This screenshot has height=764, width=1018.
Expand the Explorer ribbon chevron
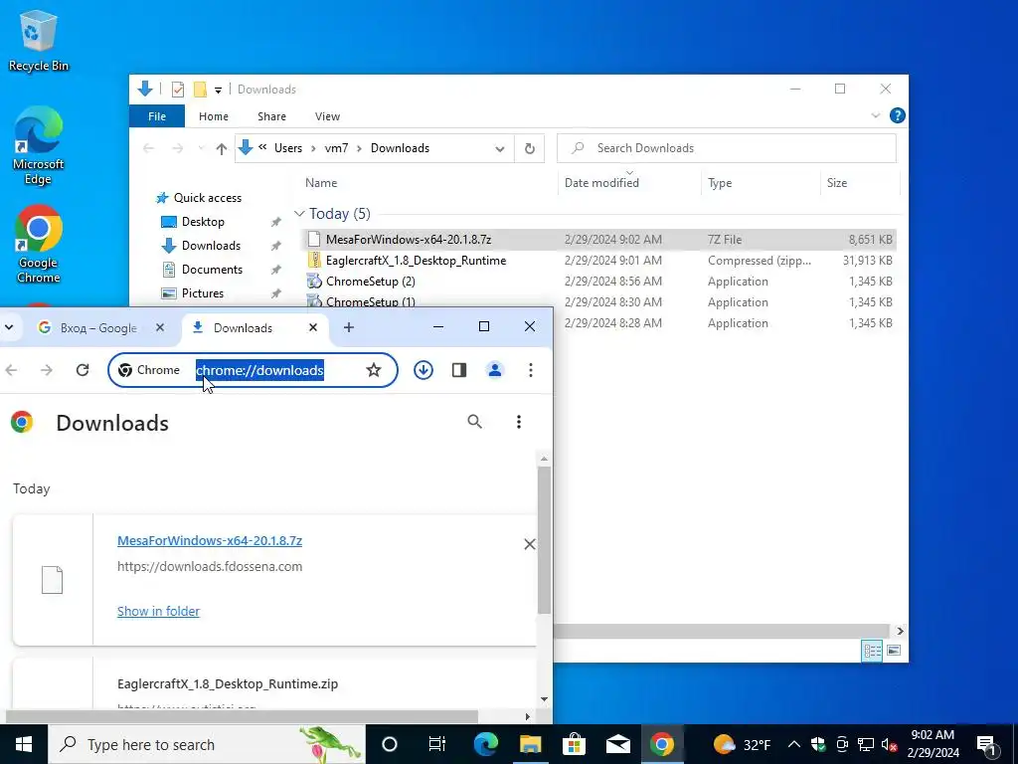coord(875,115)
